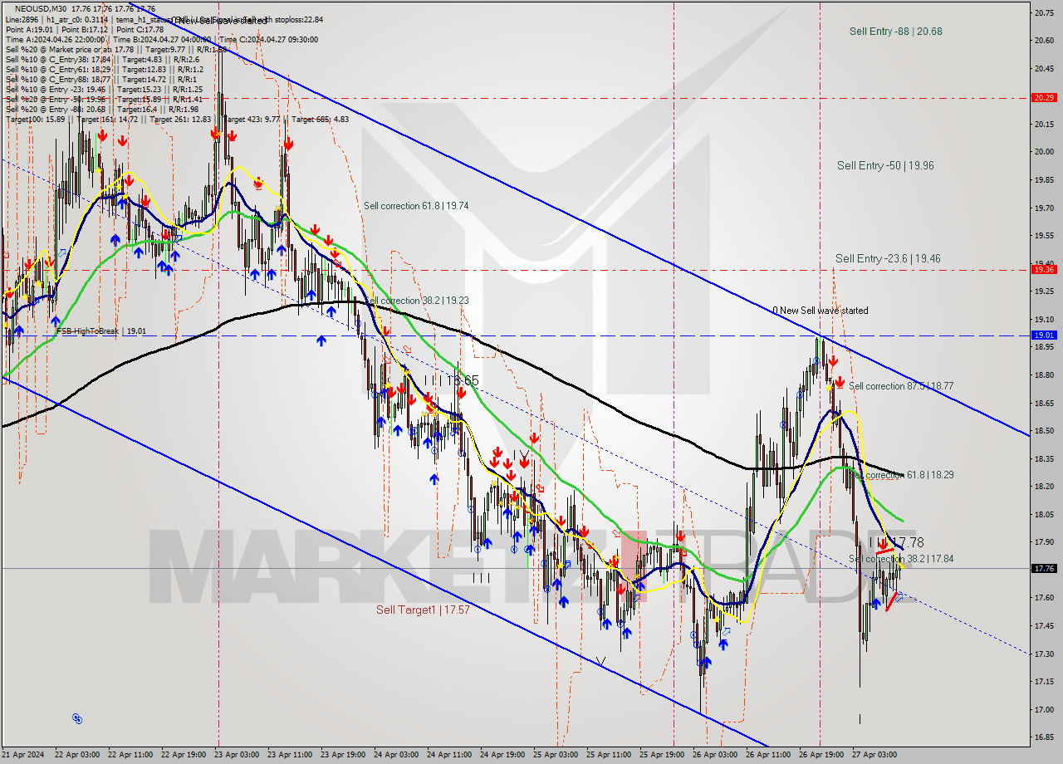Click the '25 Apr 19:00' time axis label
Viewport: 1063px width, 764px height.
pyautogui.click(x=662, y=755)
